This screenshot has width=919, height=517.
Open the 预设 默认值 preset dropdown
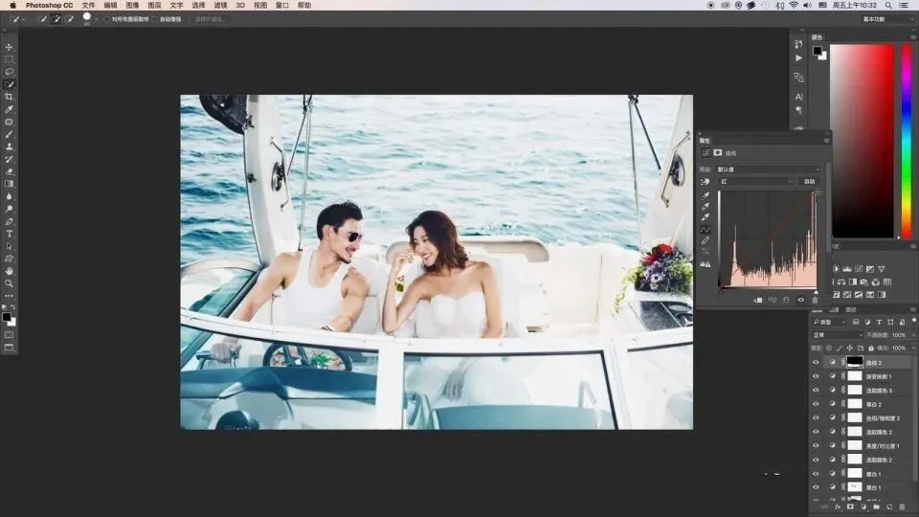pyautogui.click(x=769, y=169)
